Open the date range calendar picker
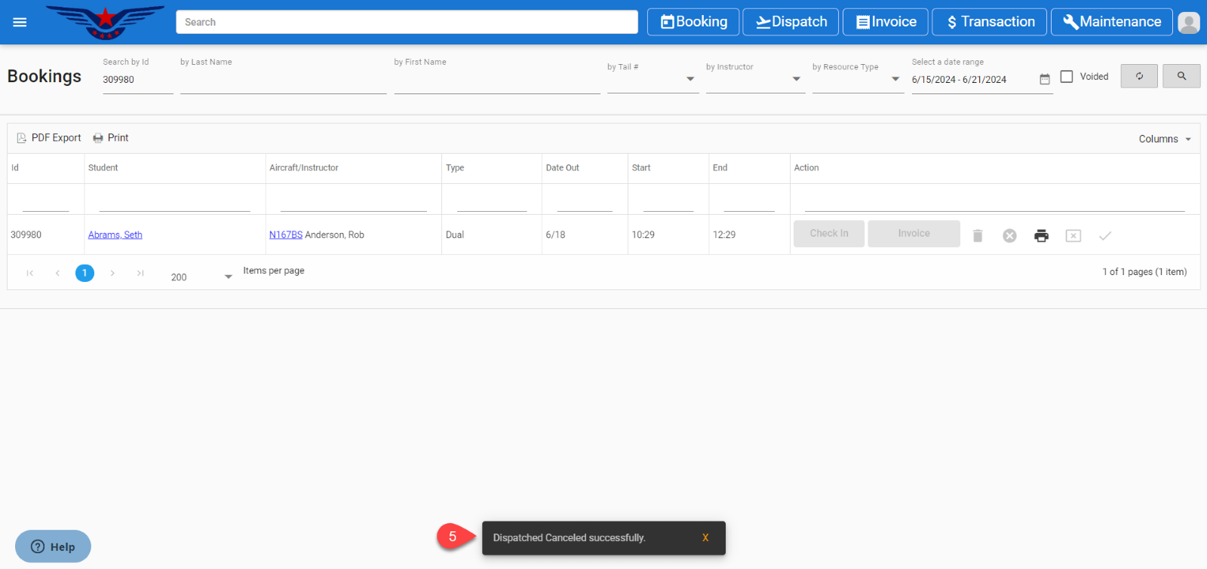This screenshot has height=569, width=1207. (x=1045, y=79)
